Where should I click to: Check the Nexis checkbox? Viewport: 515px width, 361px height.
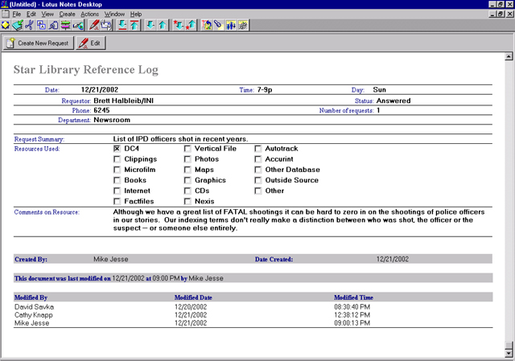pyautogui.click(x=187, y=201)
